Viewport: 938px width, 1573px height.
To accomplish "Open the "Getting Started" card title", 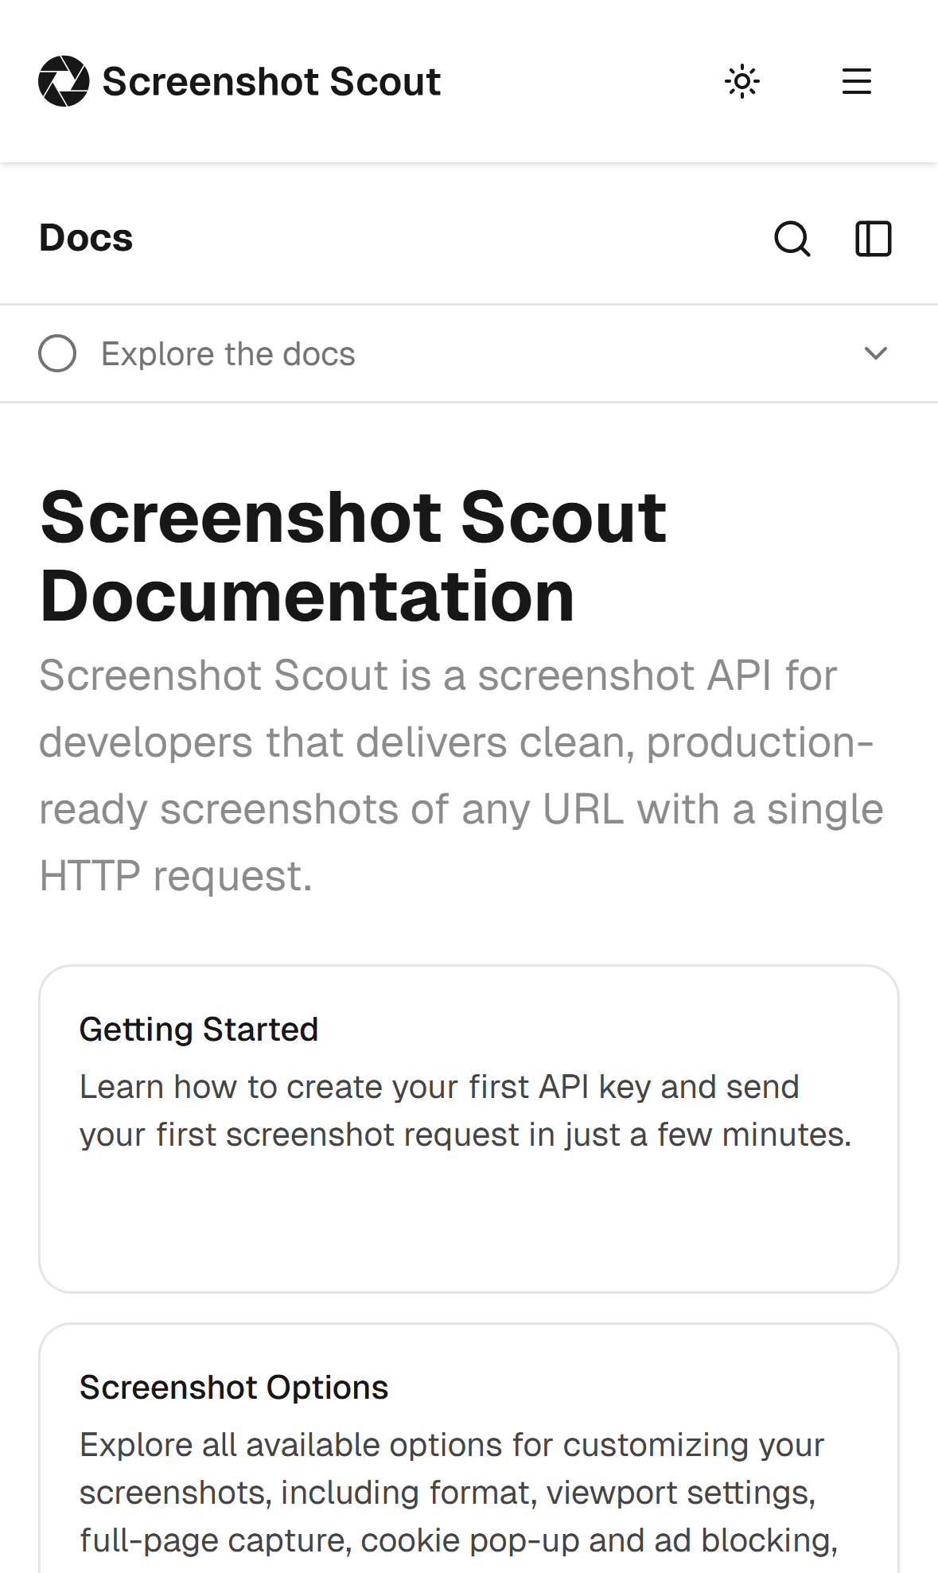I will (199, 1030).
